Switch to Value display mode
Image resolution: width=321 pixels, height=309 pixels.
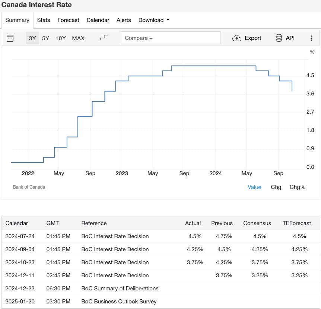tap(254, 187)
